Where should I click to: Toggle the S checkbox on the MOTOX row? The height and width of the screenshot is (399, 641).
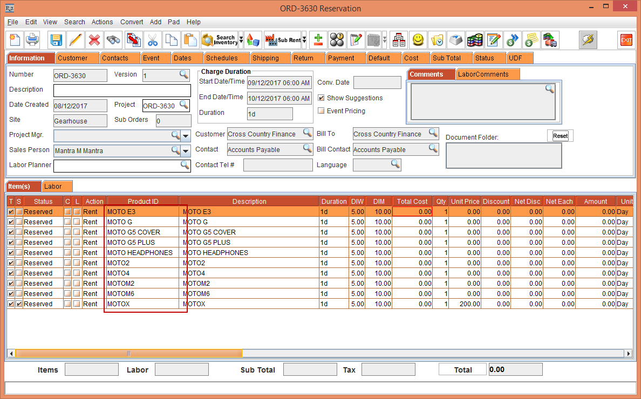tap(19, 304)
